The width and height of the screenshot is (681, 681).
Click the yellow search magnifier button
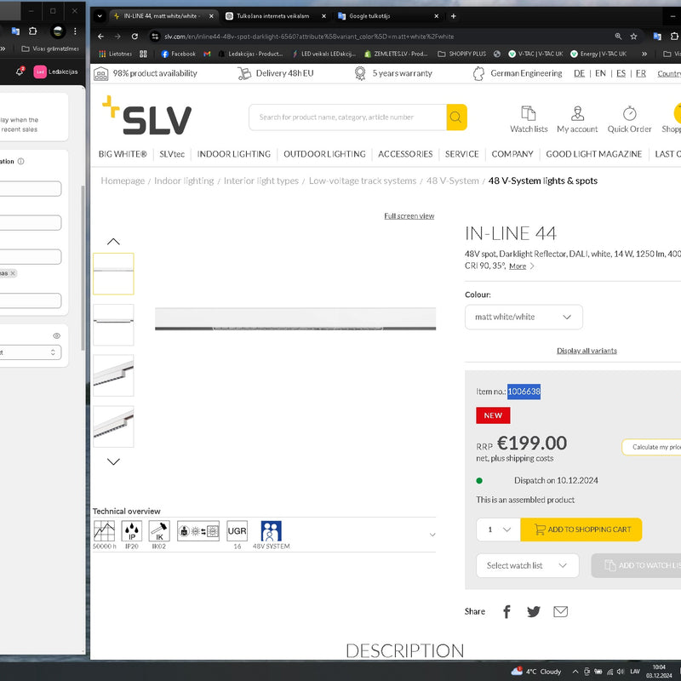(456, 117)
